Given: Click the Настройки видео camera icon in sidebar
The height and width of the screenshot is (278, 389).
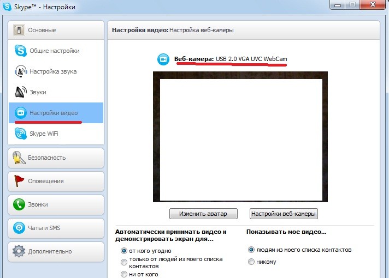Looking at the screenshot, I should pyautogui.click(x=21, y=113).
